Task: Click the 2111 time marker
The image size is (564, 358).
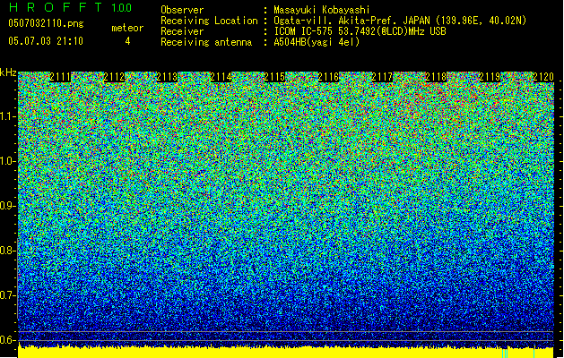Action: click(60, 77)
